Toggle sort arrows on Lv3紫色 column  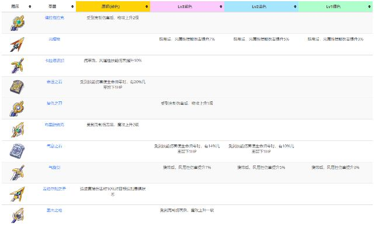[221, 6]
